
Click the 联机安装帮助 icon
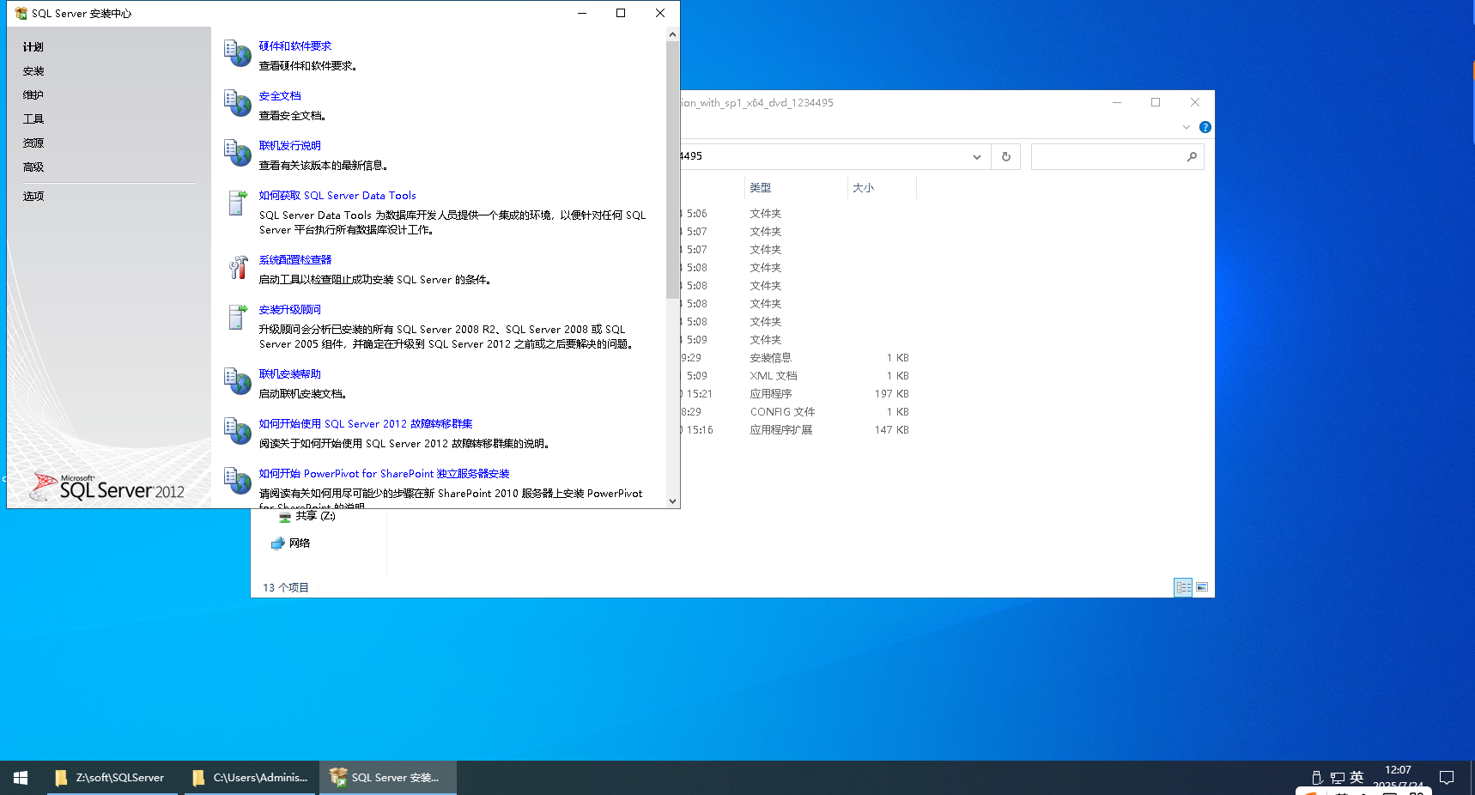[237, 380]
